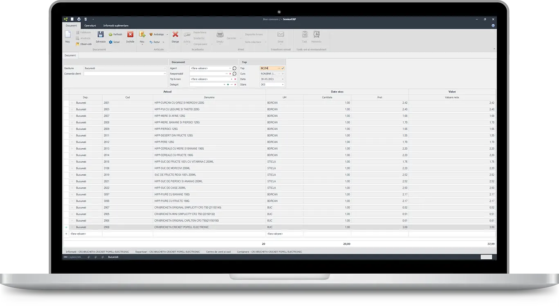Click Anuleaza button

pos(83,38)
